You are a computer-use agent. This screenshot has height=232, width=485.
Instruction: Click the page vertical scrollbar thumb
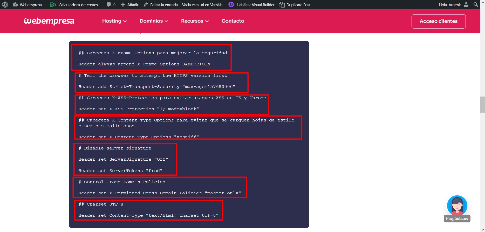click(482, 105)
